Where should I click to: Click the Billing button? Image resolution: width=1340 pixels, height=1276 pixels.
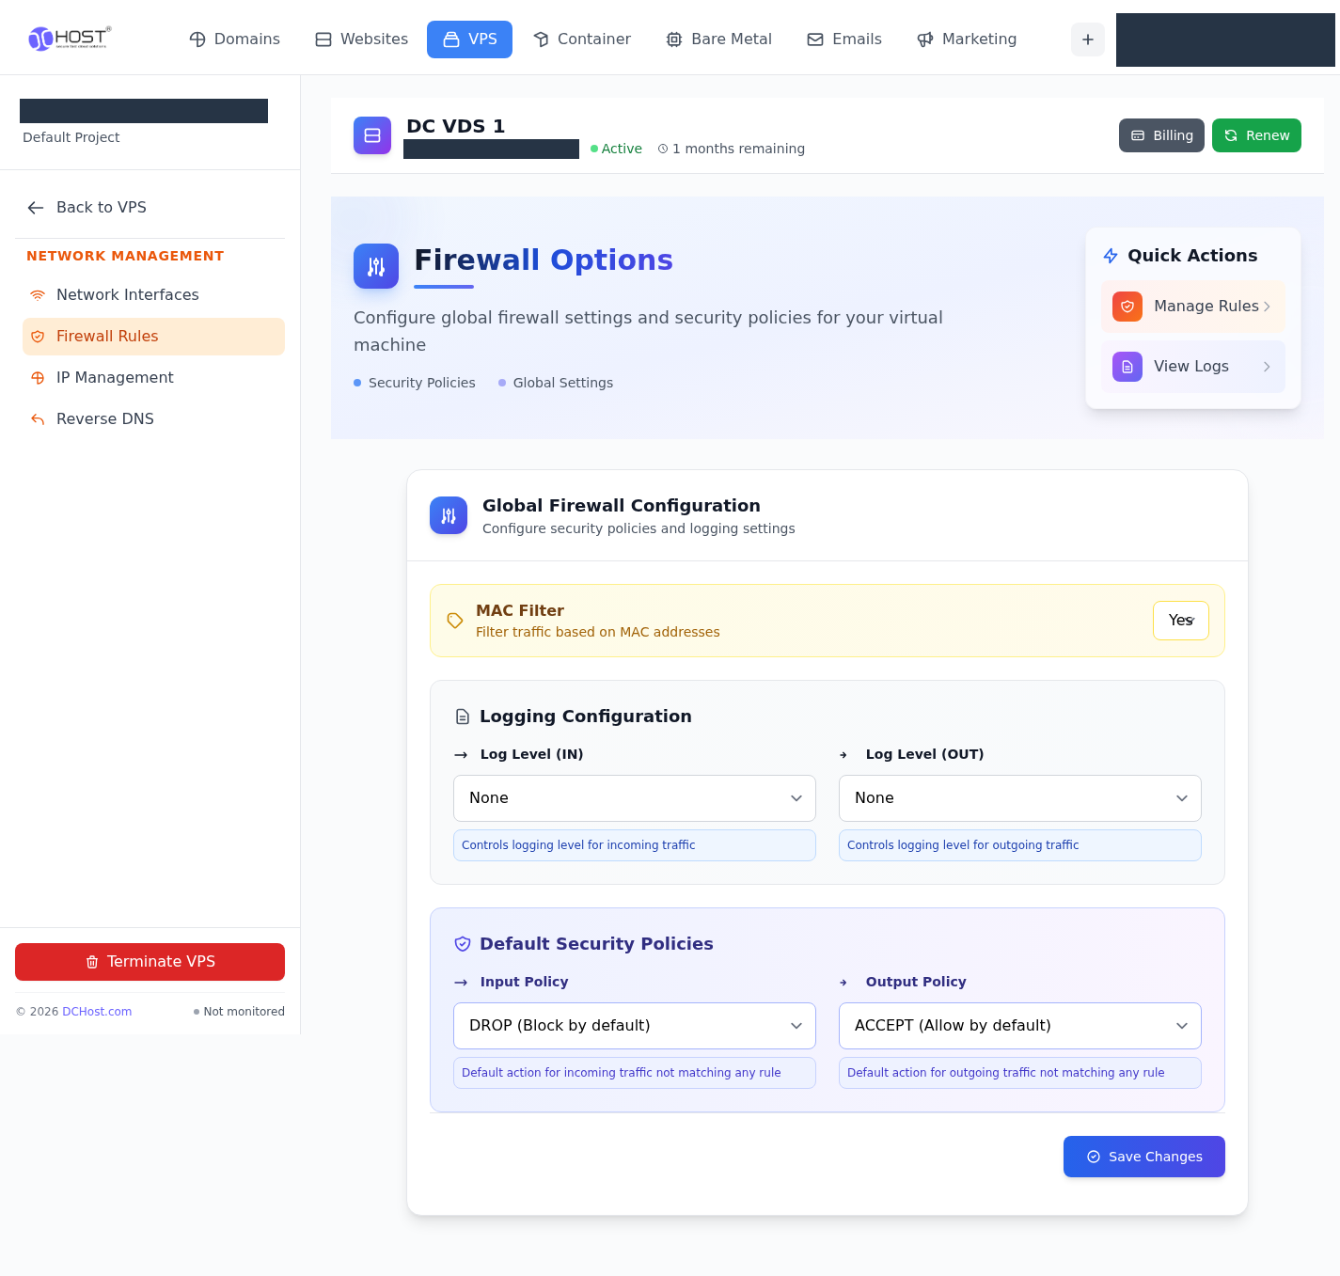1161,135
